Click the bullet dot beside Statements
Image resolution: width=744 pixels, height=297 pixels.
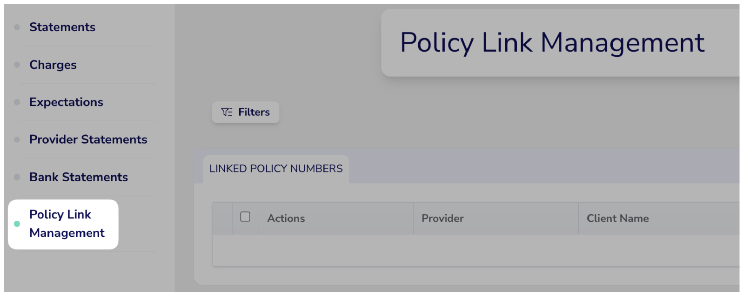pos(17,27)
